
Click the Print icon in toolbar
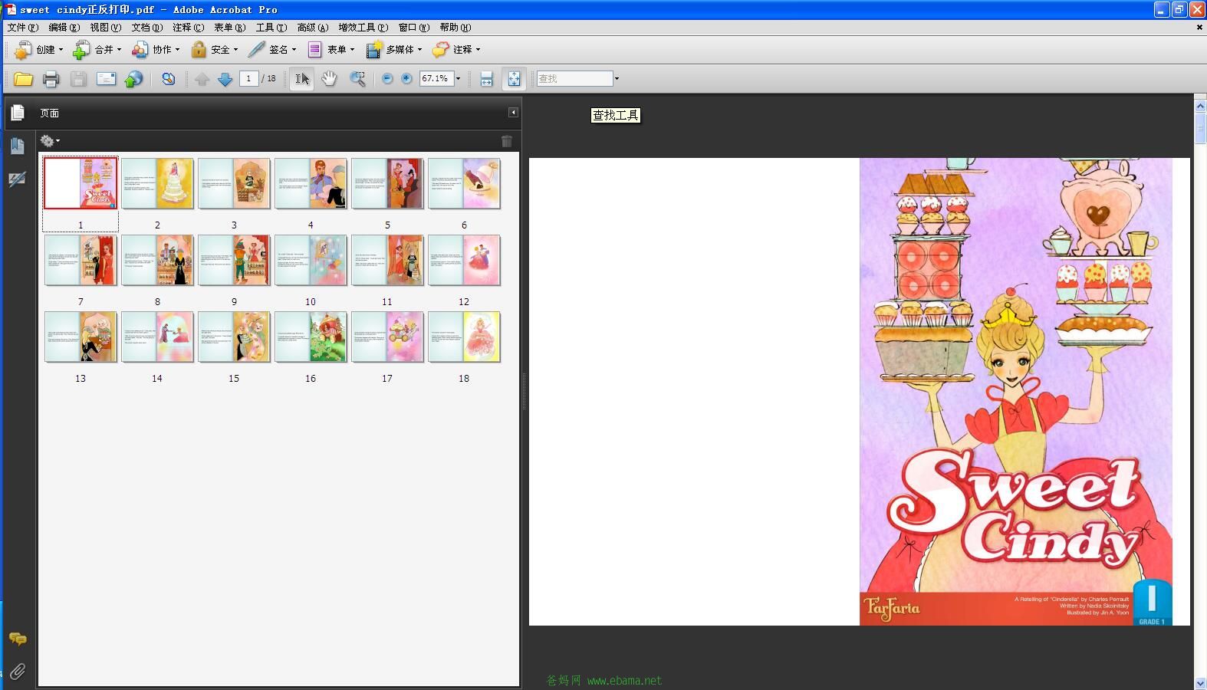coord(51,78)
